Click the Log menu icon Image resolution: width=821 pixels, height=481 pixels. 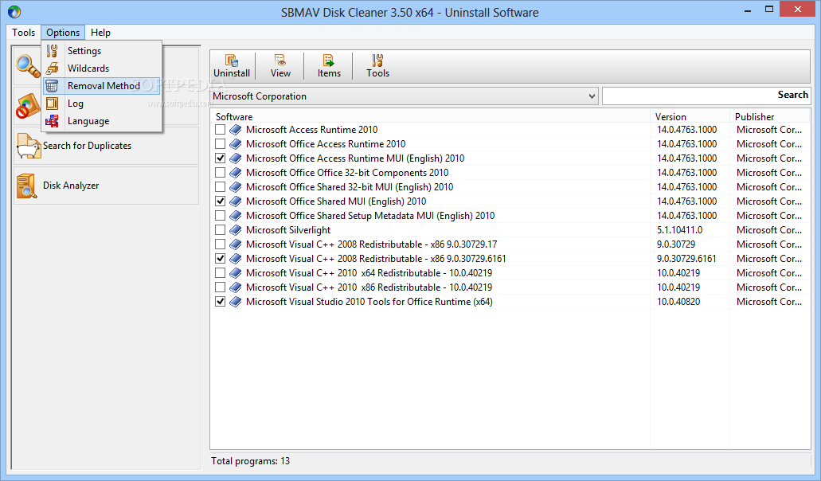(52, 103)
